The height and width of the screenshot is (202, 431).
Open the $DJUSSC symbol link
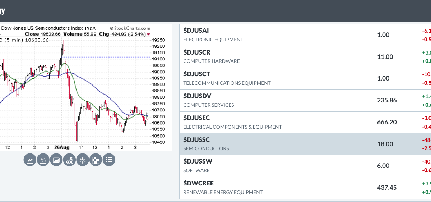click(x=196, y=139)
